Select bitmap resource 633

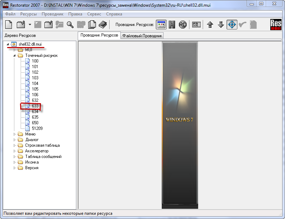(35, 106)
